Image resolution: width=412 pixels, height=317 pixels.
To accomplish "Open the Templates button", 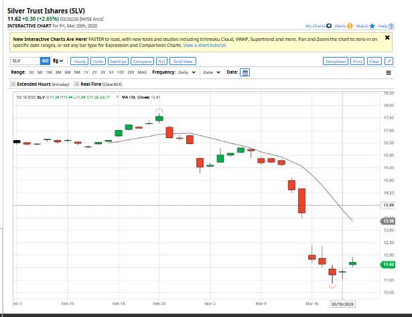I will [x=336, y=61].
